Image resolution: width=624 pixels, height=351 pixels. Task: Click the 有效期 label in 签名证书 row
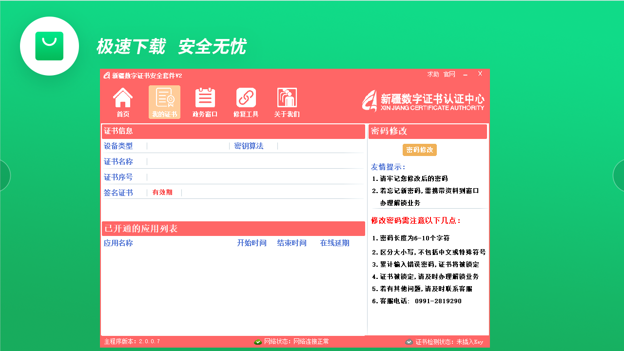162,192
